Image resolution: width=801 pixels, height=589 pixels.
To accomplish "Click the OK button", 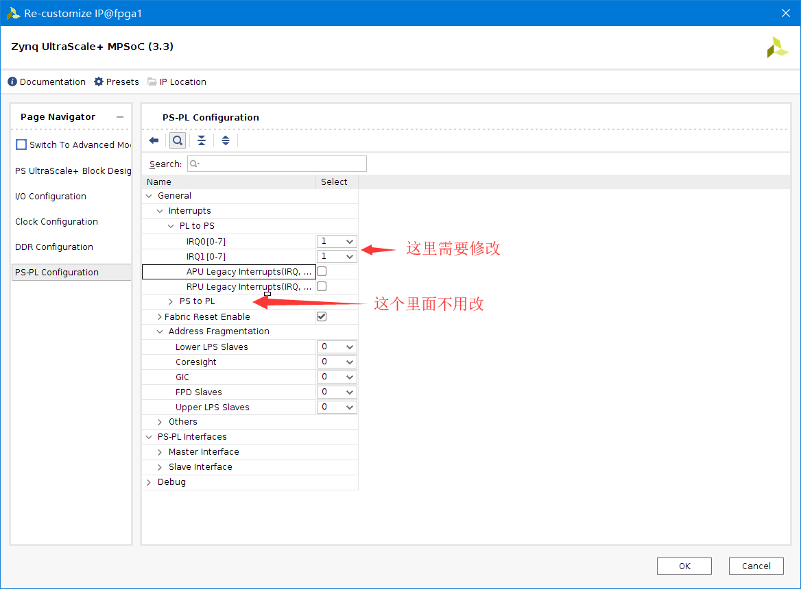I will [684, 566].
